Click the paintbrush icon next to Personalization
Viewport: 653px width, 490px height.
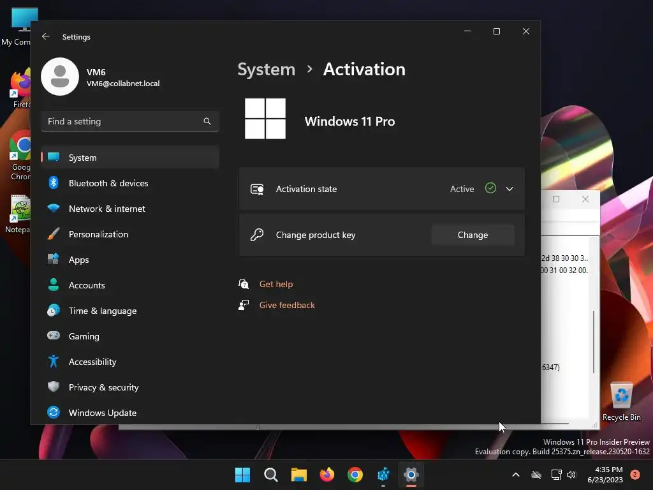pyautogui.click(x=54, y=234)
